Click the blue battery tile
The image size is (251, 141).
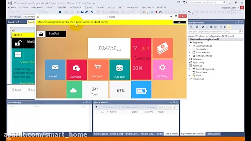tap(141, 90)
